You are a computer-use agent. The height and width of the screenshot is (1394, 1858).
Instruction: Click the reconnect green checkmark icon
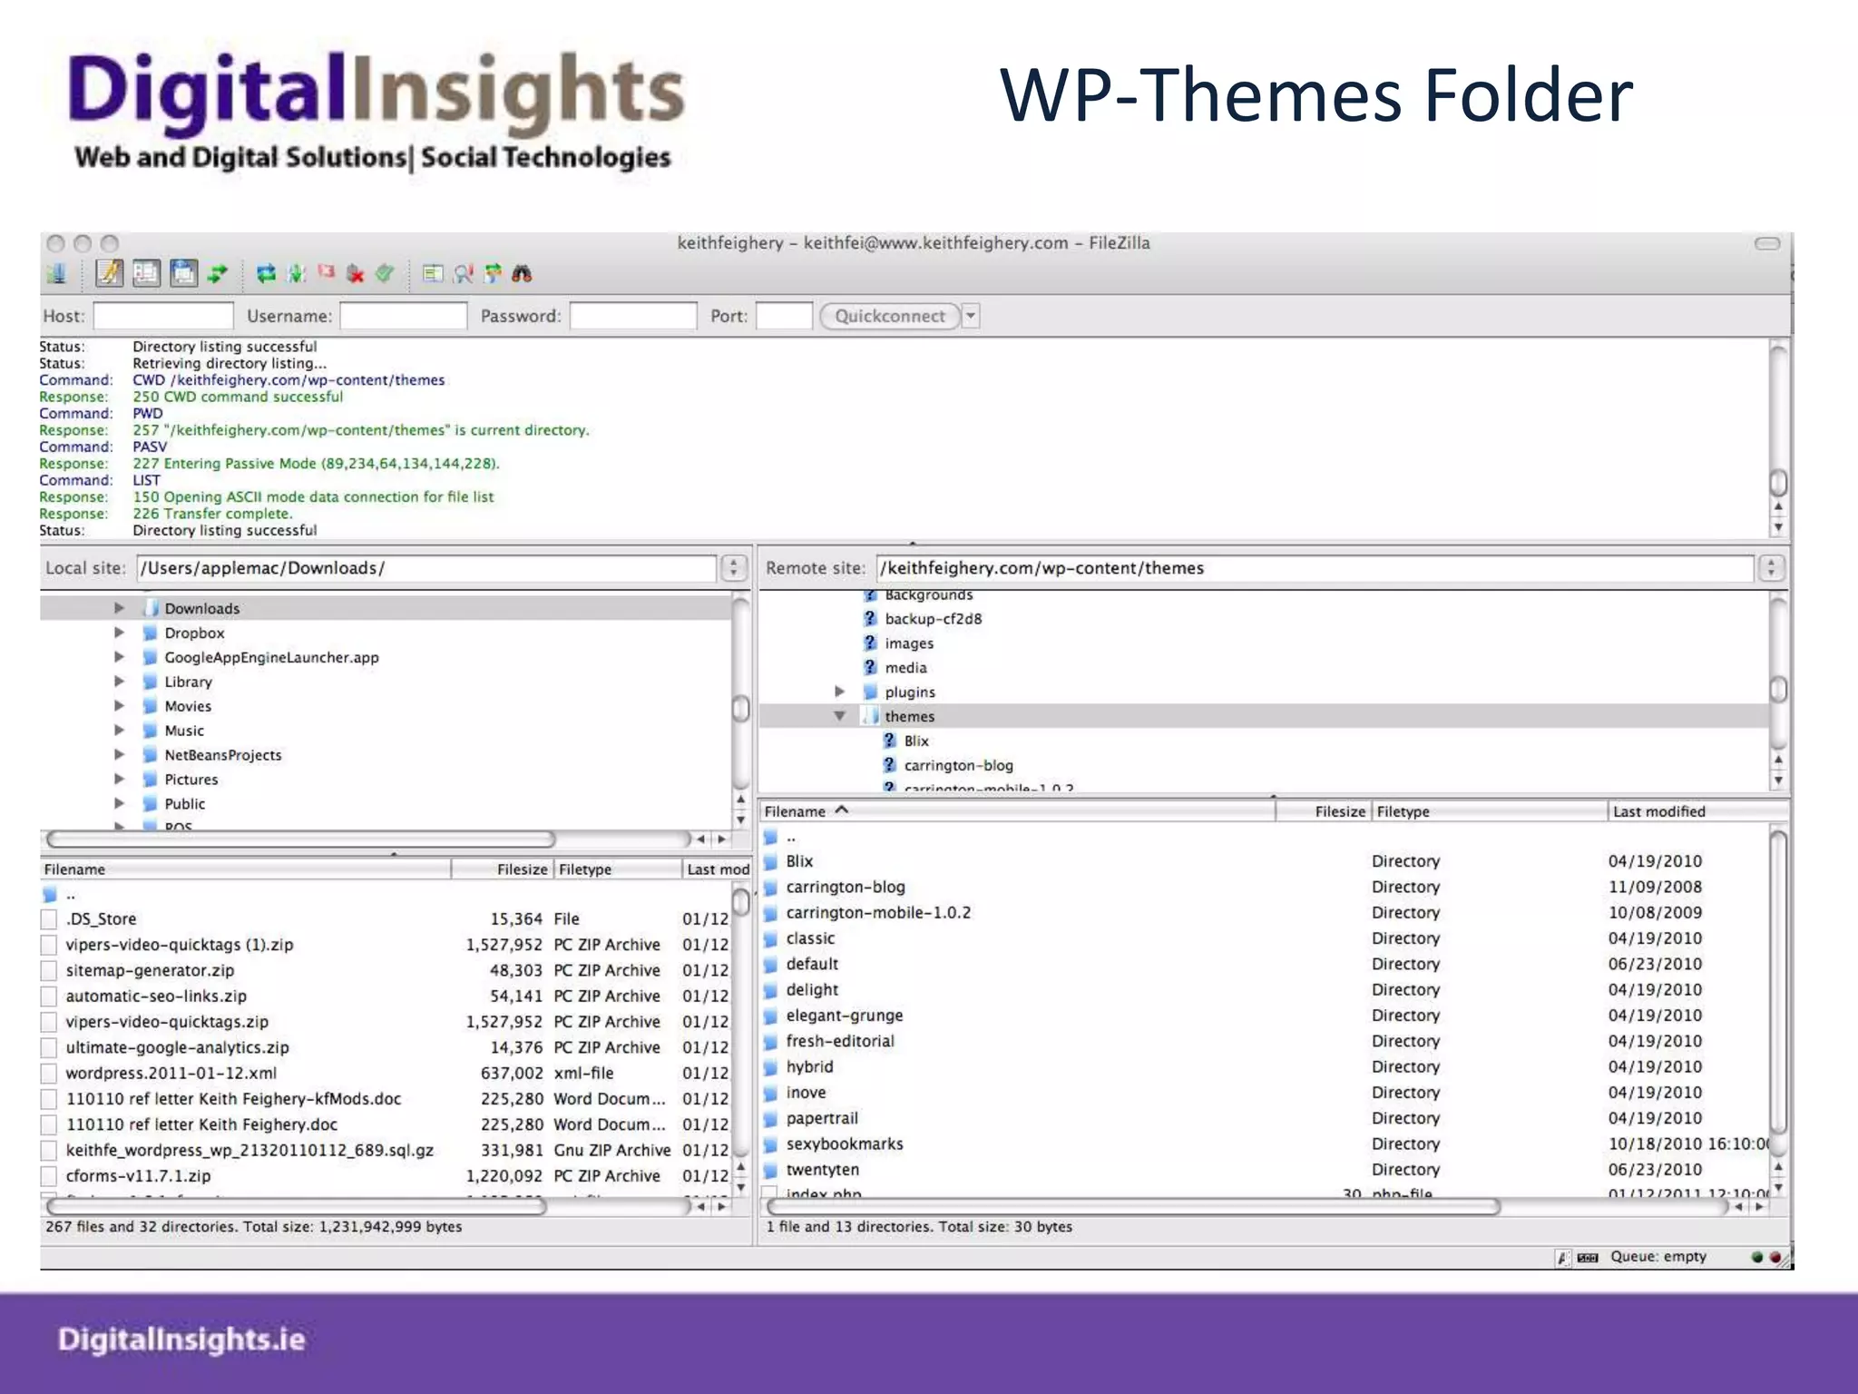(x=385, y=273)
